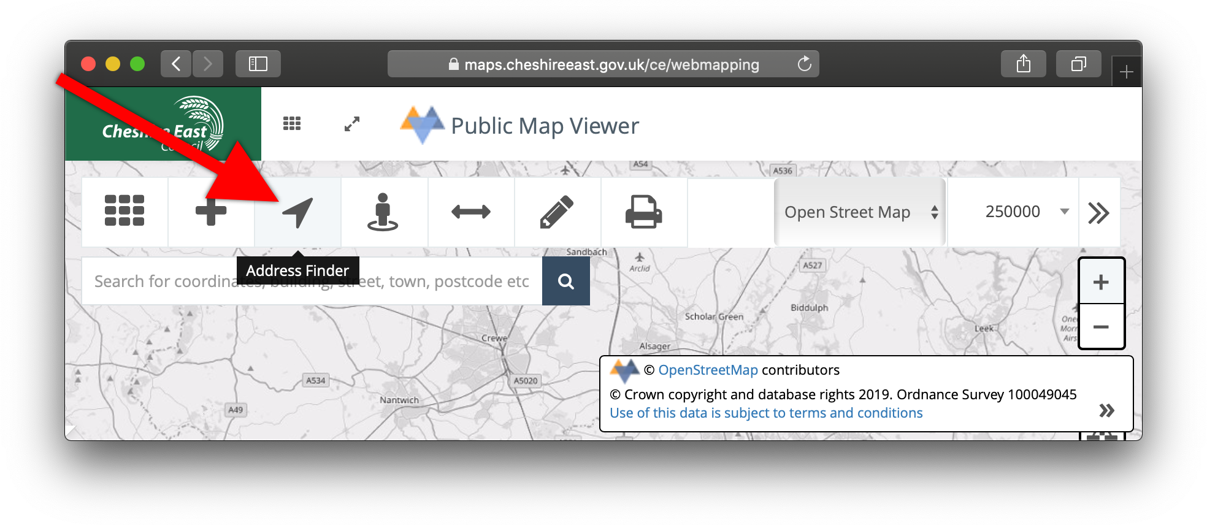Click the Crewe label on map

pyautogui.click(x=494, y=338)
